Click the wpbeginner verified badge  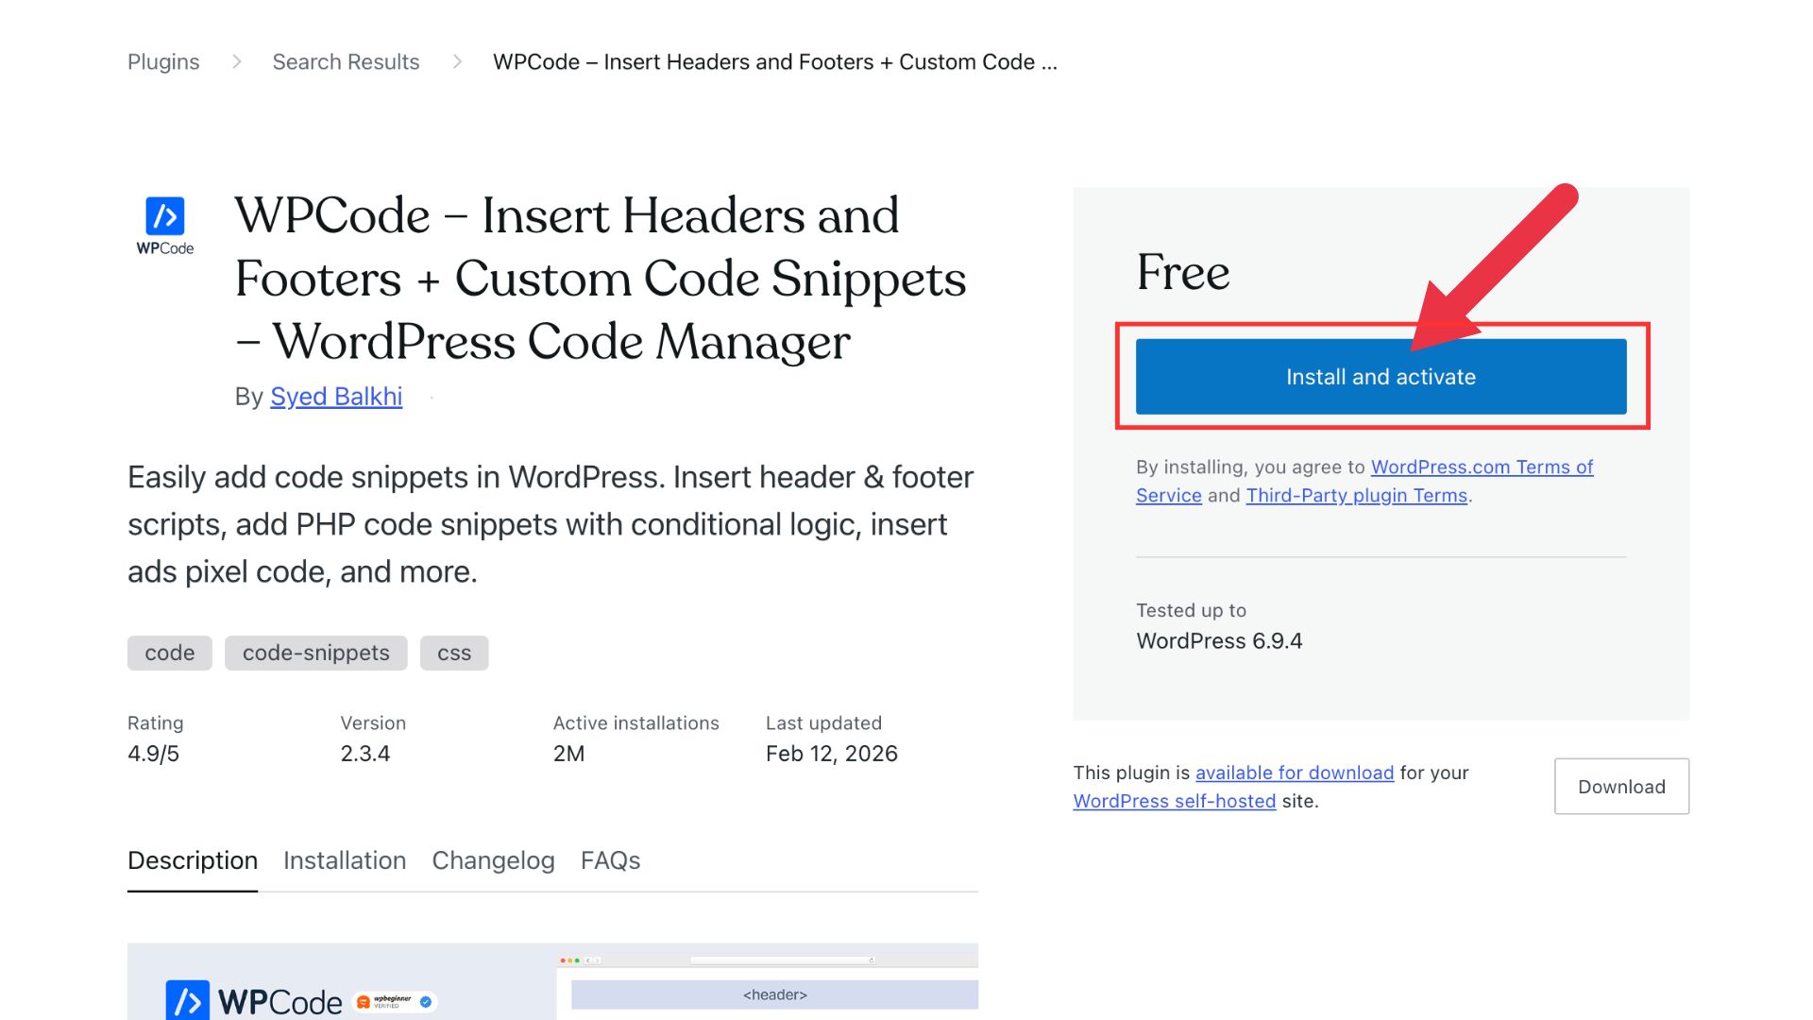395,1001
